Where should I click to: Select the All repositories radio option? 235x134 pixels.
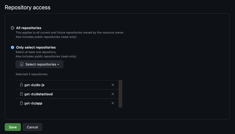(x=12, y=28)
